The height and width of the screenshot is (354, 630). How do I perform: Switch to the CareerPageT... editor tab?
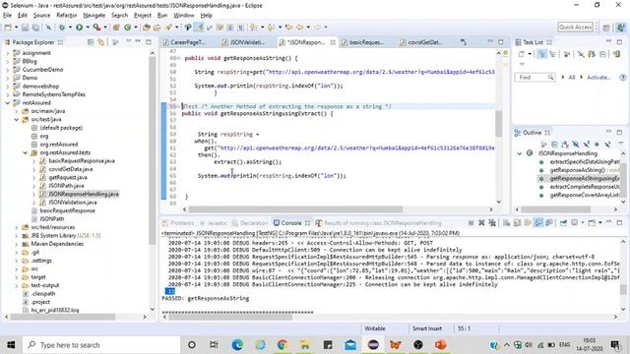[188, 42]
